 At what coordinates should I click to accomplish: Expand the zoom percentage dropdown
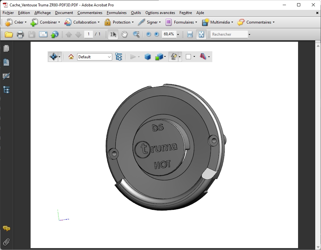(178, 34)
